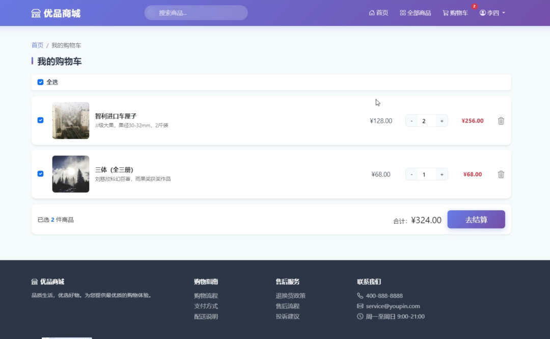Click the service@youpin.com email address
This screenshot has width=550, height=339.
pyautogui.click(x=393, y=306)
